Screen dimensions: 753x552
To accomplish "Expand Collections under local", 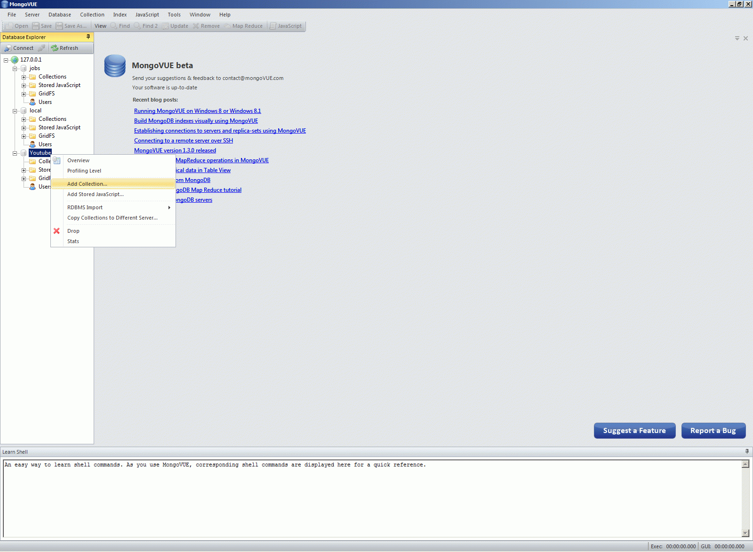I will (x=24, y=119).
